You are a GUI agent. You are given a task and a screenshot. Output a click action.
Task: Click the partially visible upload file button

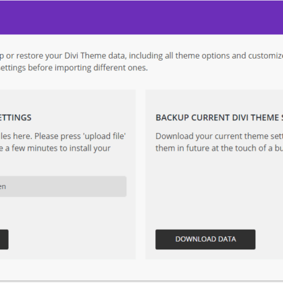click(4, 240)
